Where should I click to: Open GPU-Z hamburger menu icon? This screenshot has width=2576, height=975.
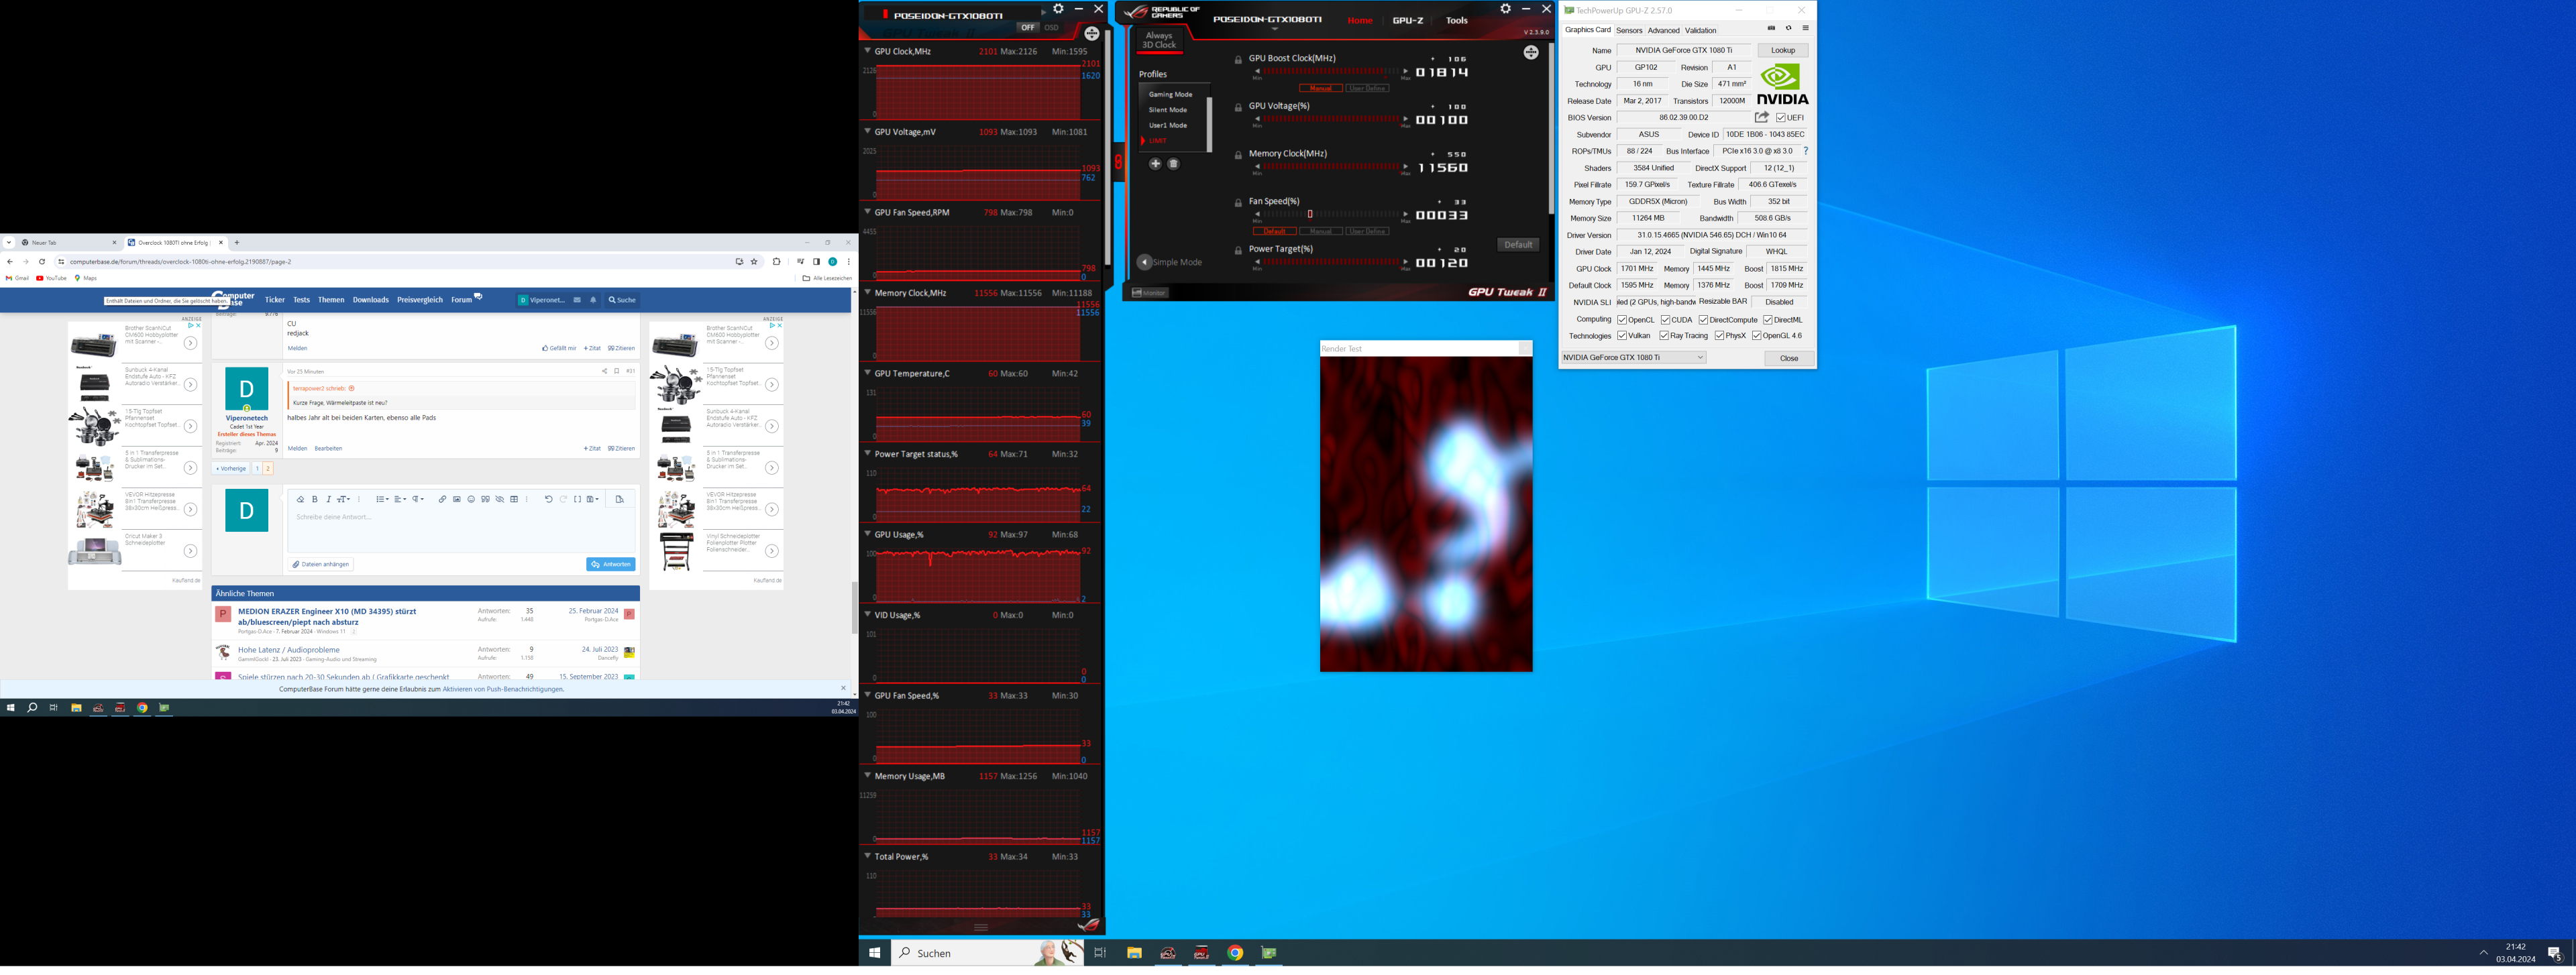pos(1805,29)
